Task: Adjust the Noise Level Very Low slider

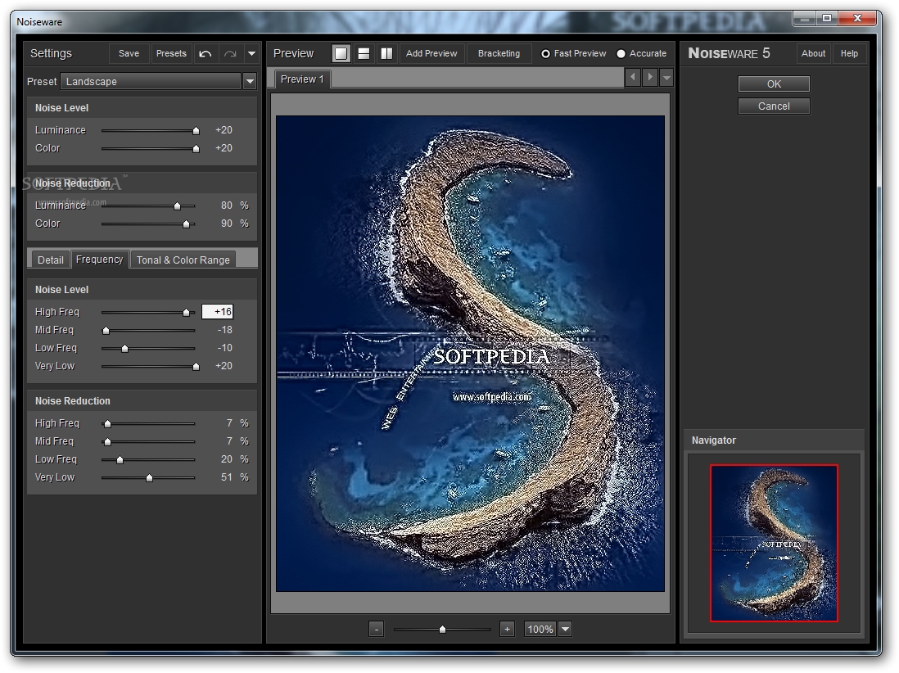Action: tap(196, 367)
